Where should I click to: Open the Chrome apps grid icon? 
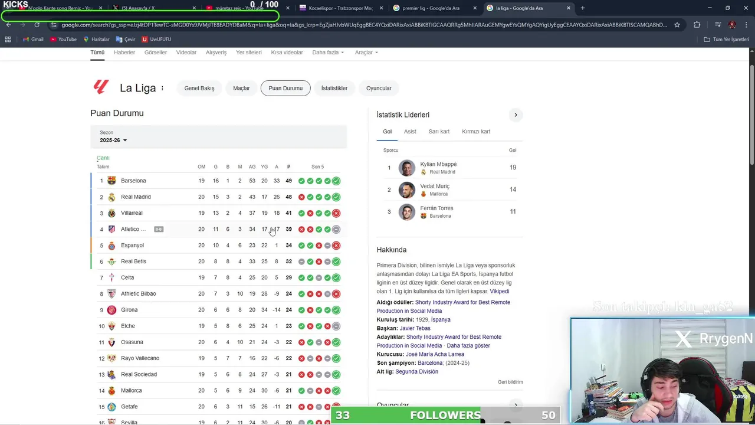[x=8, y=39]
